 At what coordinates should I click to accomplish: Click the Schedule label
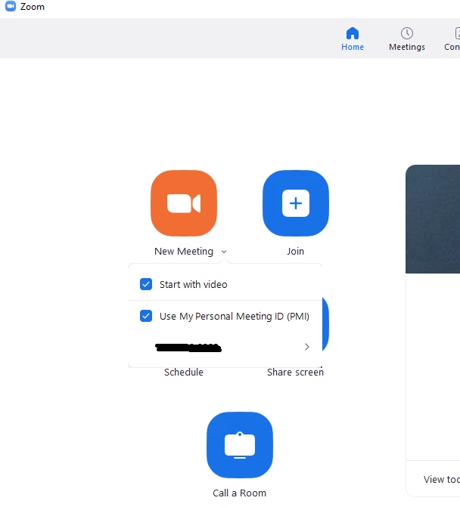tap(184, 373)
